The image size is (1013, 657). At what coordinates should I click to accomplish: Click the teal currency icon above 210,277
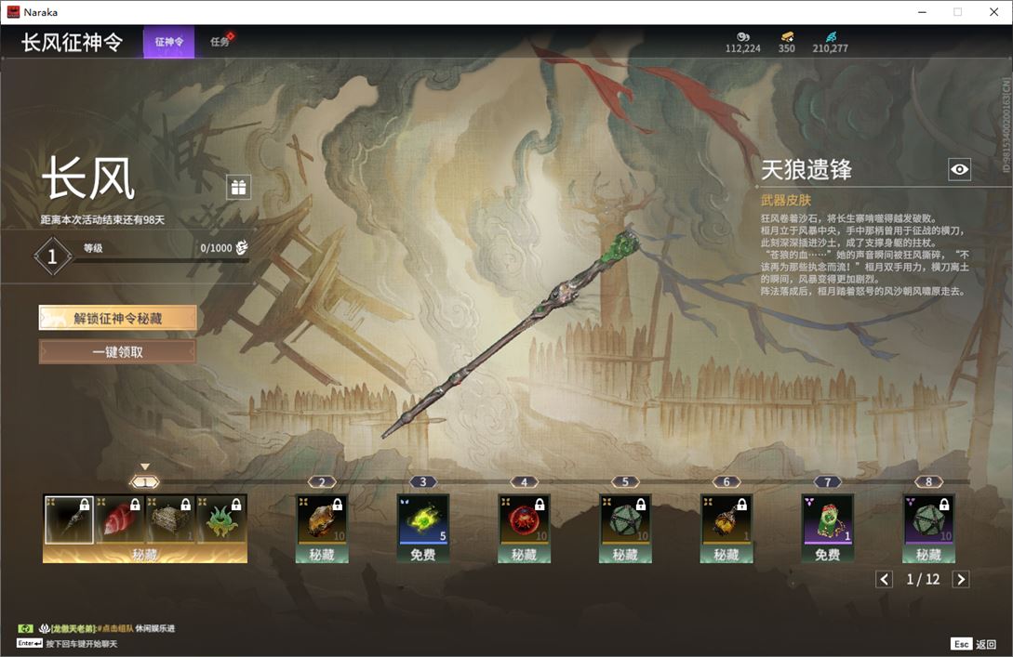tap(831, 37)
